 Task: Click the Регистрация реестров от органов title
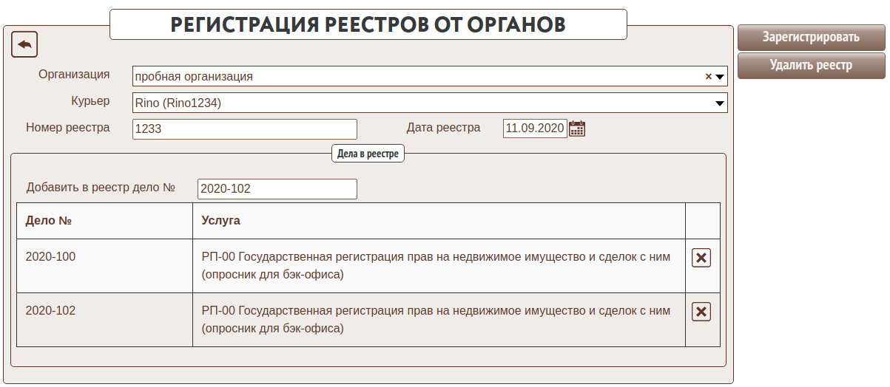click(368, 24)
